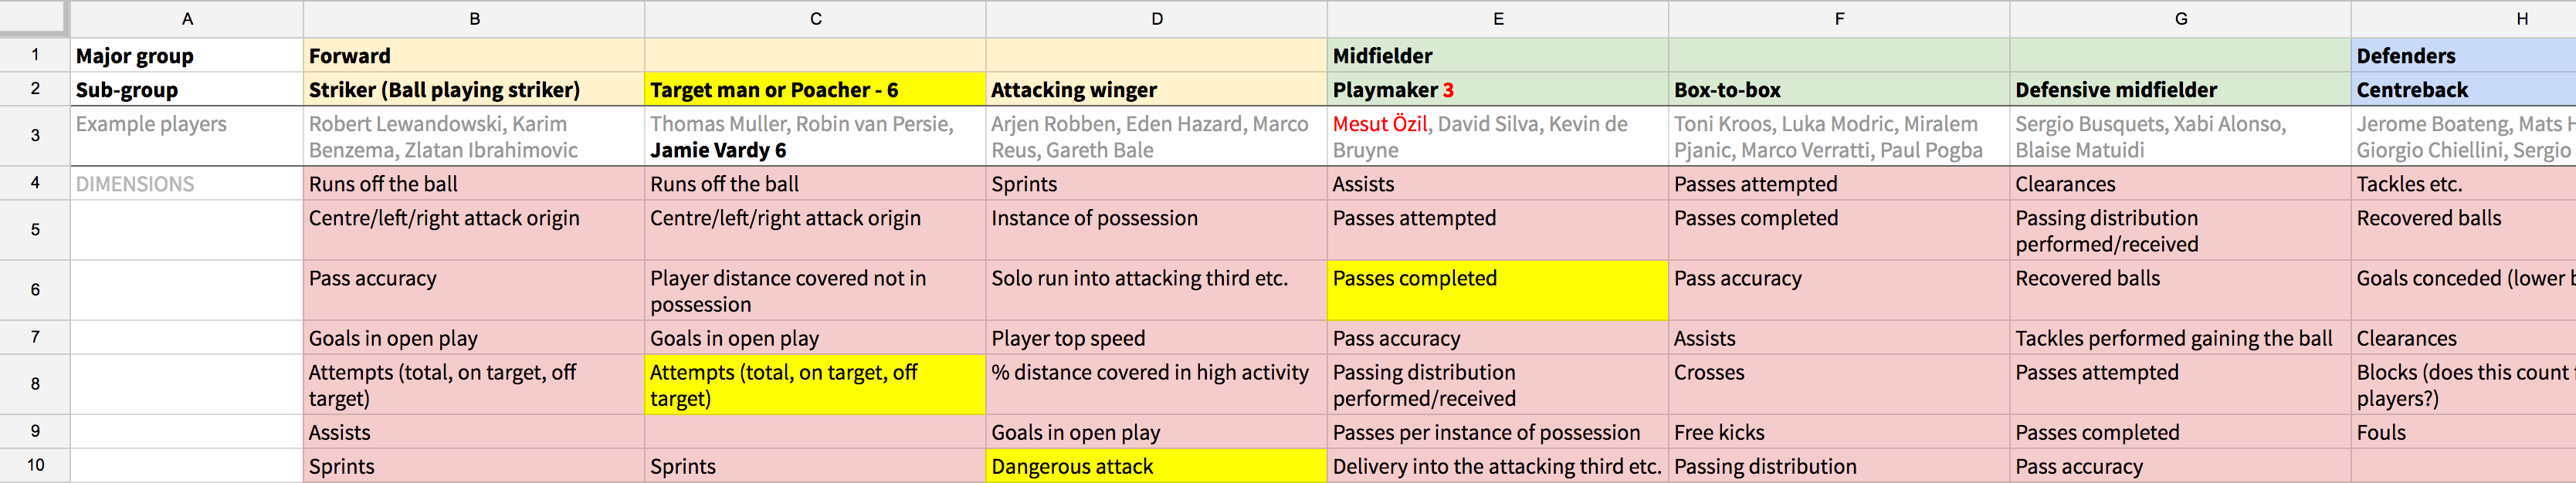This screenshot has width=2576, height=483.
Task: Click the select-all corner box
Action: click(35, 18)
